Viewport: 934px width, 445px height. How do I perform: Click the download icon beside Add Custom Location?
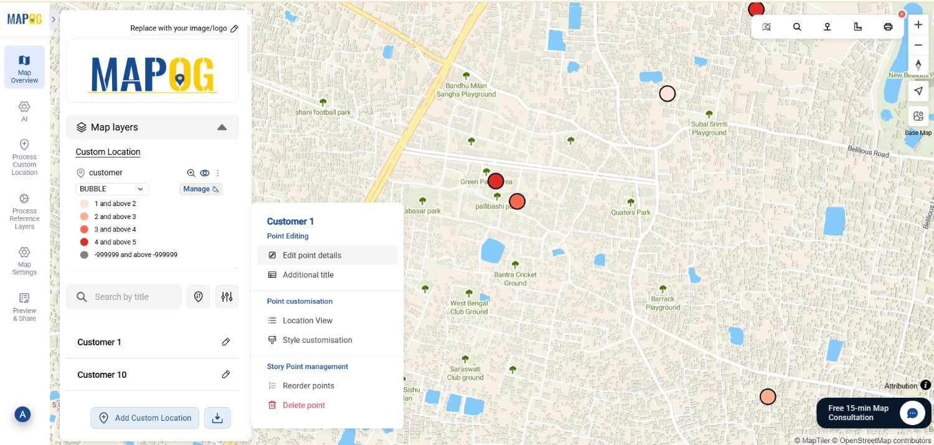pos(217,418)
